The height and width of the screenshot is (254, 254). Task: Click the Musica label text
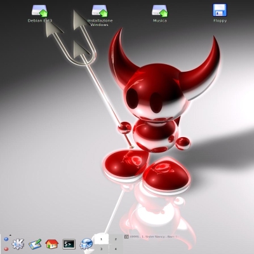160,20
